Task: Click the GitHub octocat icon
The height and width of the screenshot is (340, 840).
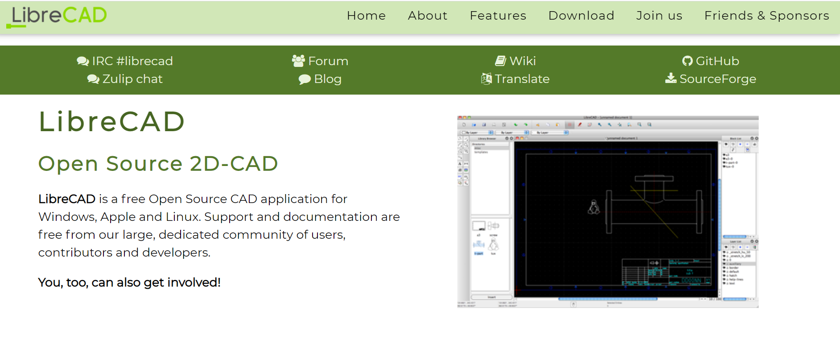Action: [688, 61]
